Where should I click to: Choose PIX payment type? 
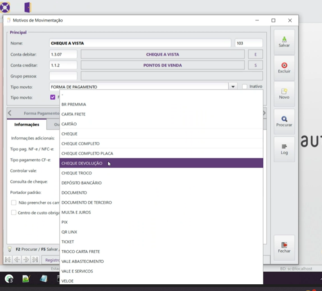[x=161, y=222]
